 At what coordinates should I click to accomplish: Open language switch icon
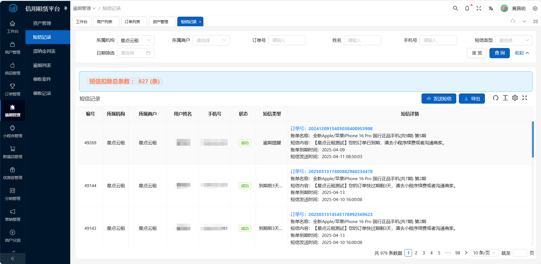point(491,8)
